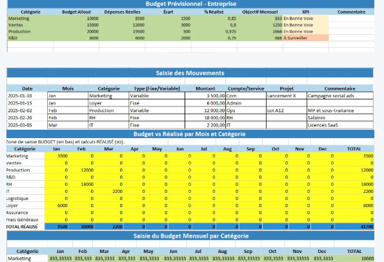Click the Marketing budget value 10000
This screenshot has height=262, width=384.
click(76, 18)
